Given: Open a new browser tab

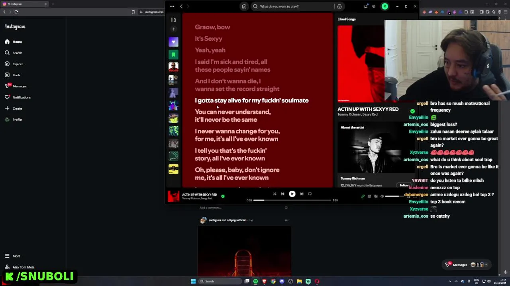Looking at the screenshot, I should tap(53, 4).
